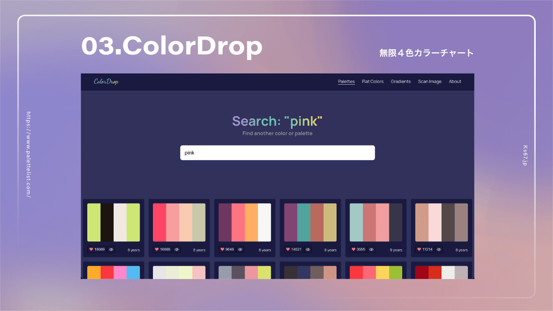This screenshot has height=311, width=553.
Task: Pick the sage green stripe in the 16665 palette
Action: click(x=199, y=222)
